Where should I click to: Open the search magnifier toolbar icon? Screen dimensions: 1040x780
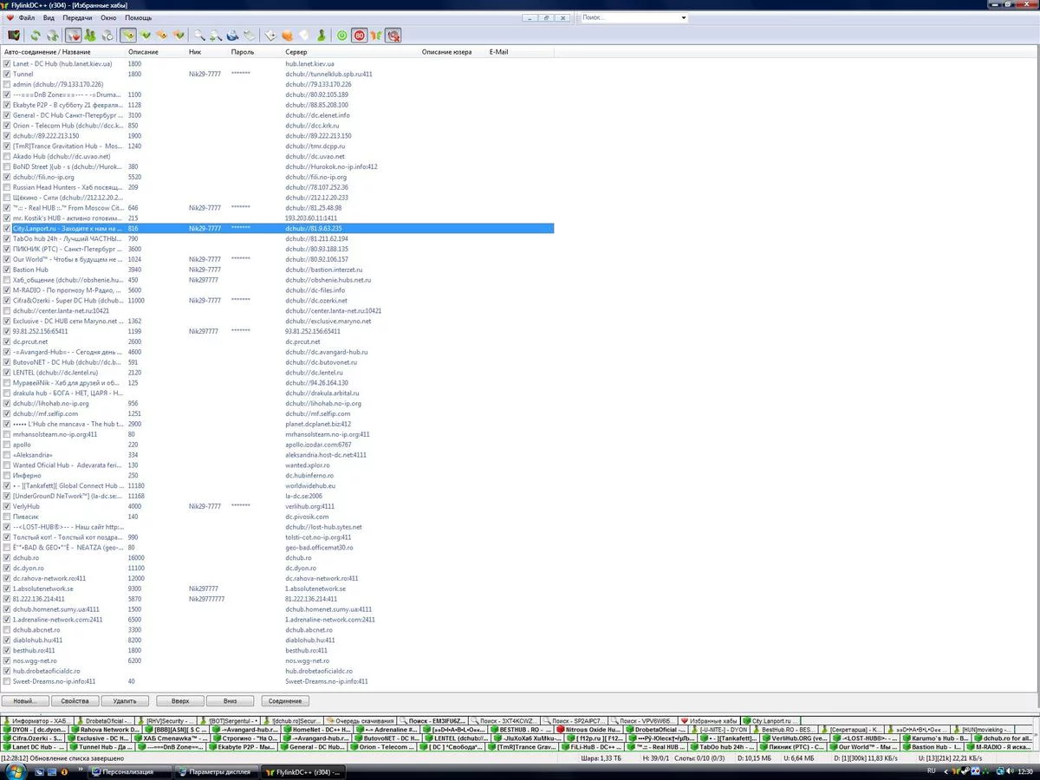(199, 36)
